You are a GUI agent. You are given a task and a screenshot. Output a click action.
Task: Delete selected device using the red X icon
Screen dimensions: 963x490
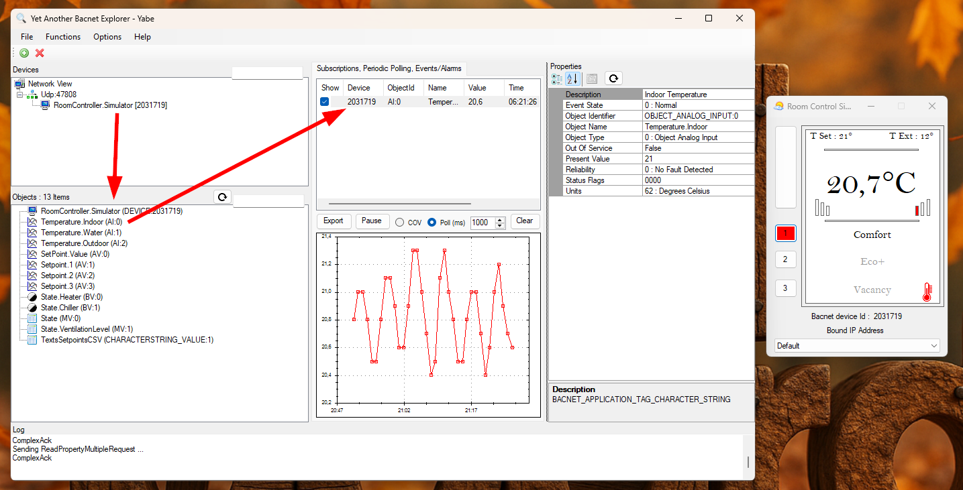tap(39, 52)
